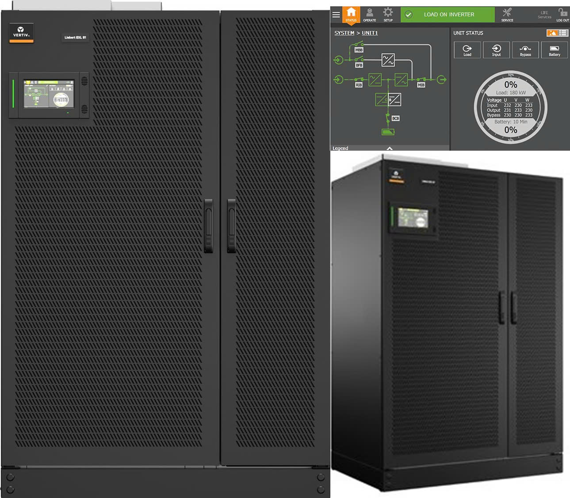Click the left door handle on large cabinet
The image size is (570, 498).
point(208,226)
